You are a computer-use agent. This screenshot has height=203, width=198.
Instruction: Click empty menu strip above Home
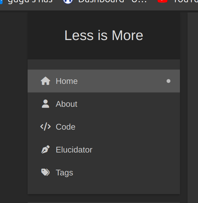coord(103,64)
